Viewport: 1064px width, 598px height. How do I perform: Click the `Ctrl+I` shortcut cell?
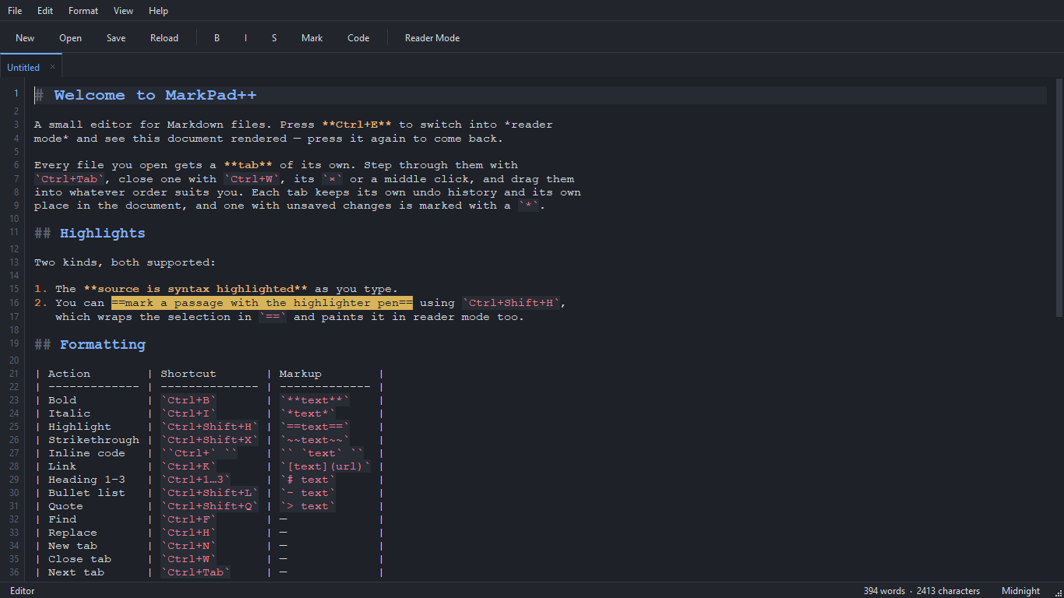(188, 413)
